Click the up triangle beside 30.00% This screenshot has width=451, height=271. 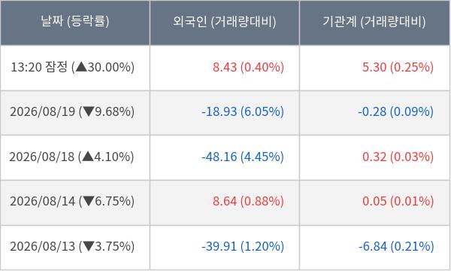pos(81,67)
